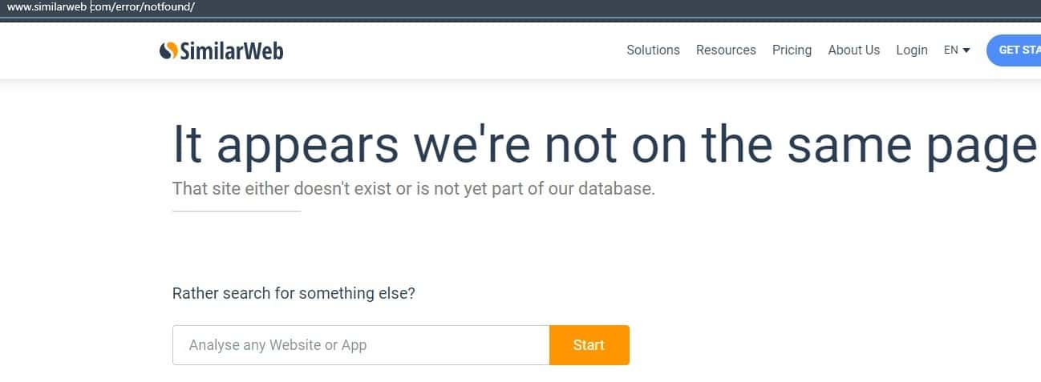Expand the arrow beside EN
Image resolution: width=1041 pixels, height=382 pixels.
pos(966,50)
